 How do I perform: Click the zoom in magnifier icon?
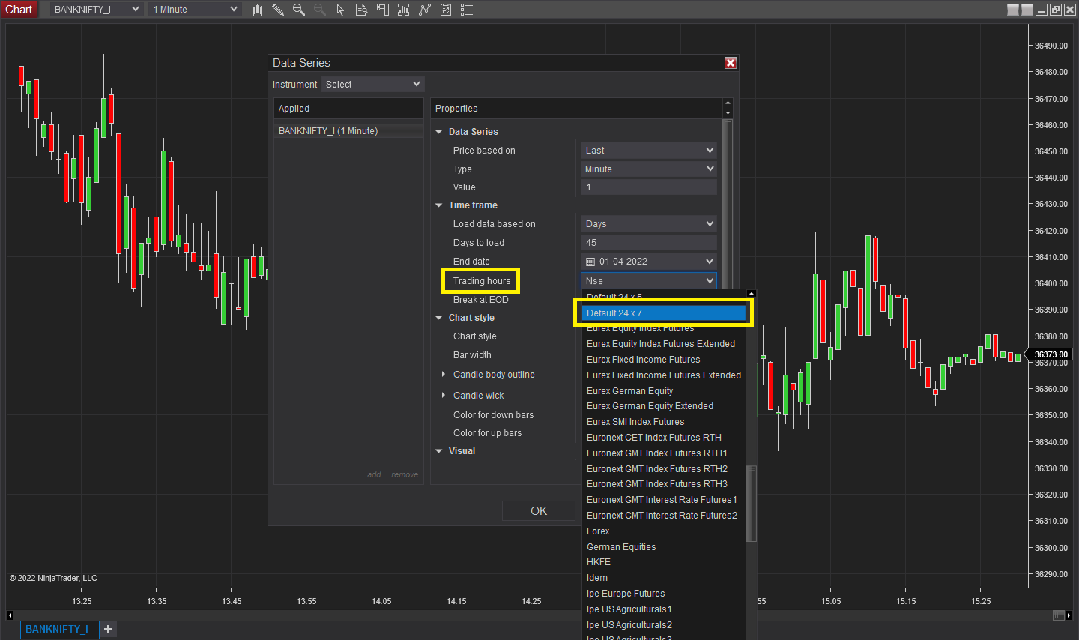tap(299, 10)
